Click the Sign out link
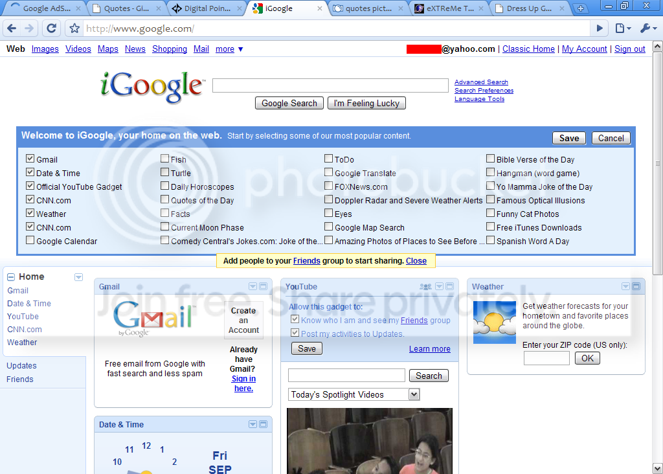This screenshot has height=474, width=663. 629,49
